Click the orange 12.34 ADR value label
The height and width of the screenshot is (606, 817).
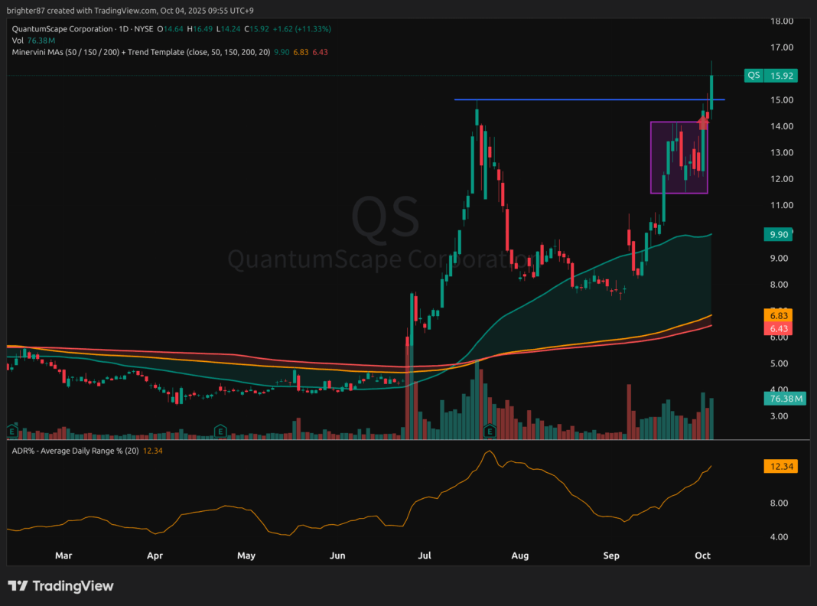(780, 466)
